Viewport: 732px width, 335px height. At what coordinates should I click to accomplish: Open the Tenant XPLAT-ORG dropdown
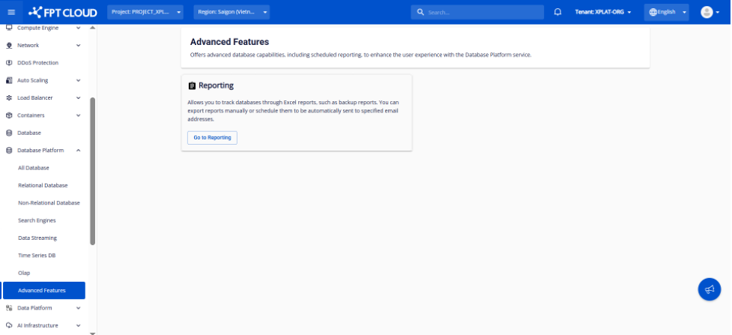click(x=603, y=12)
